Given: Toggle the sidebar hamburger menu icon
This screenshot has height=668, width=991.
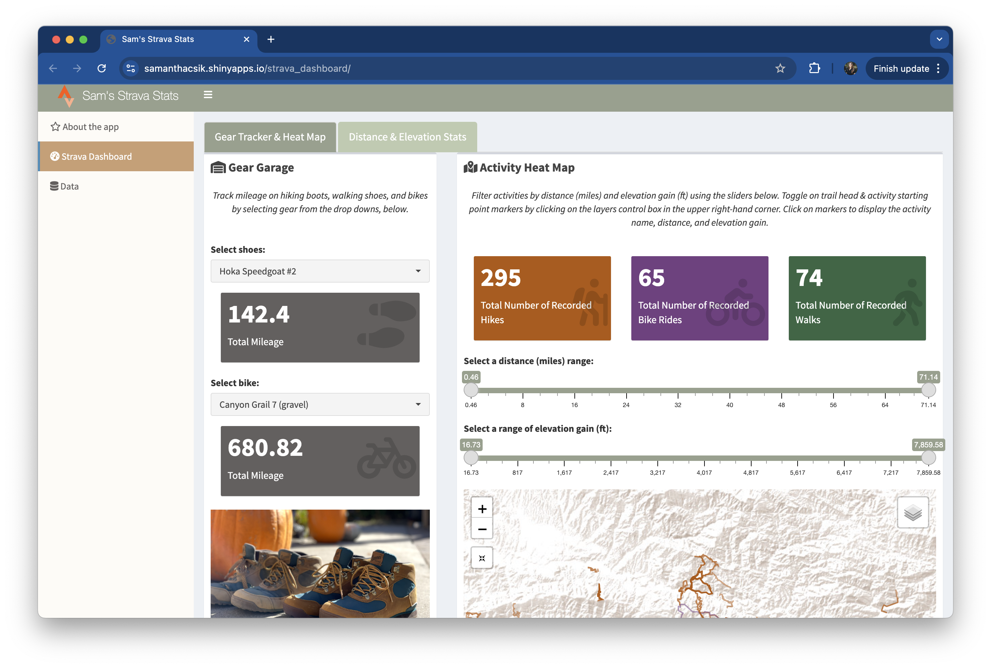Looking at the screenshot, I should (x=208, y=94).
